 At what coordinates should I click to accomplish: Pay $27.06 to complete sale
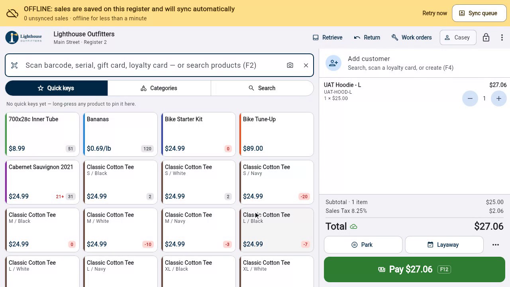pos(414,269)
